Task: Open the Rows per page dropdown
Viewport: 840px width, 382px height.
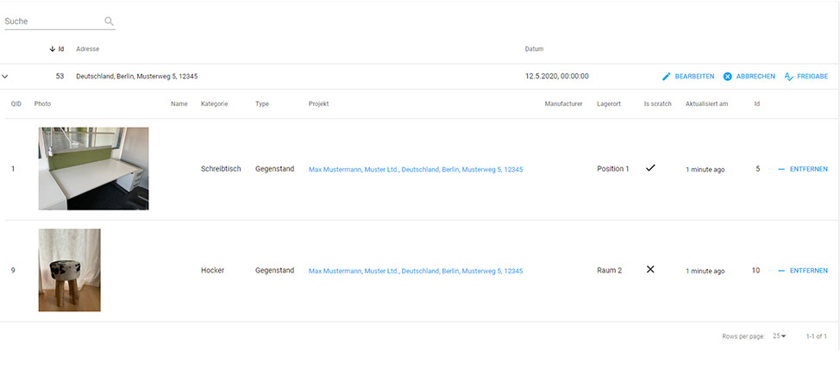Action: coord(780,336)
